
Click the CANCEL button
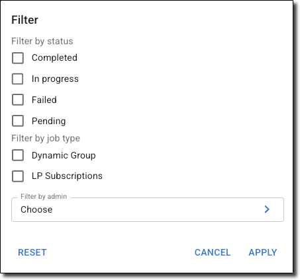[213, 252]
